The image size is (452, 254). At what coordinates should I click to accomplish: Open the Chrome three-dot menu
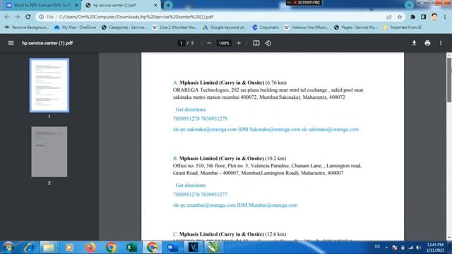point(445,17)
